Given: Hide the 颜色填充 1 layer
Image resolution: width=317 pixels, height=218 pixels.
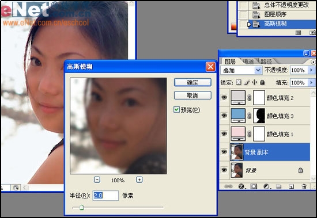Looking at the screenshot, I should pos(224,134).
